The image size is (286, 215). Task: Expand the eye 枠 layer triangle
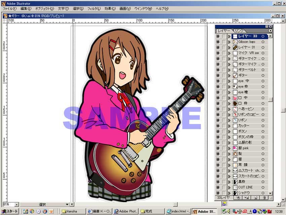coord(229,87)
